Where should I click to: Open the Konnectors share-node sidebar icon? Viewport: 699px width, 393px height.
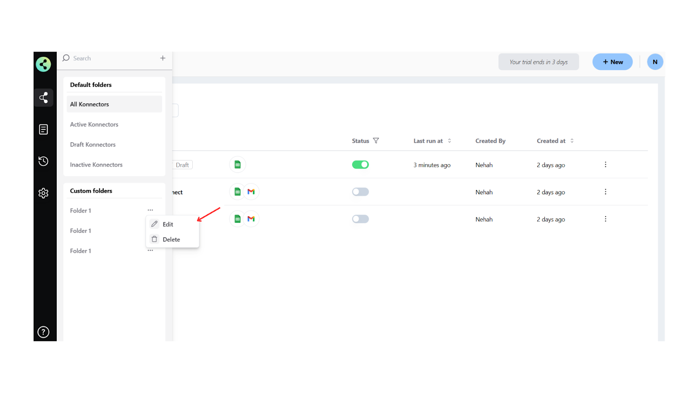tap(44, 97)
